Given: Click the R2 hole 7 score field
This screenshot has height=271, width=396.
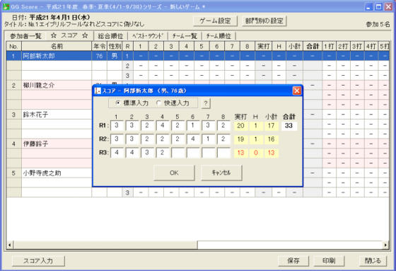Looking at the screenshot, I should click(x=208, y=139).
